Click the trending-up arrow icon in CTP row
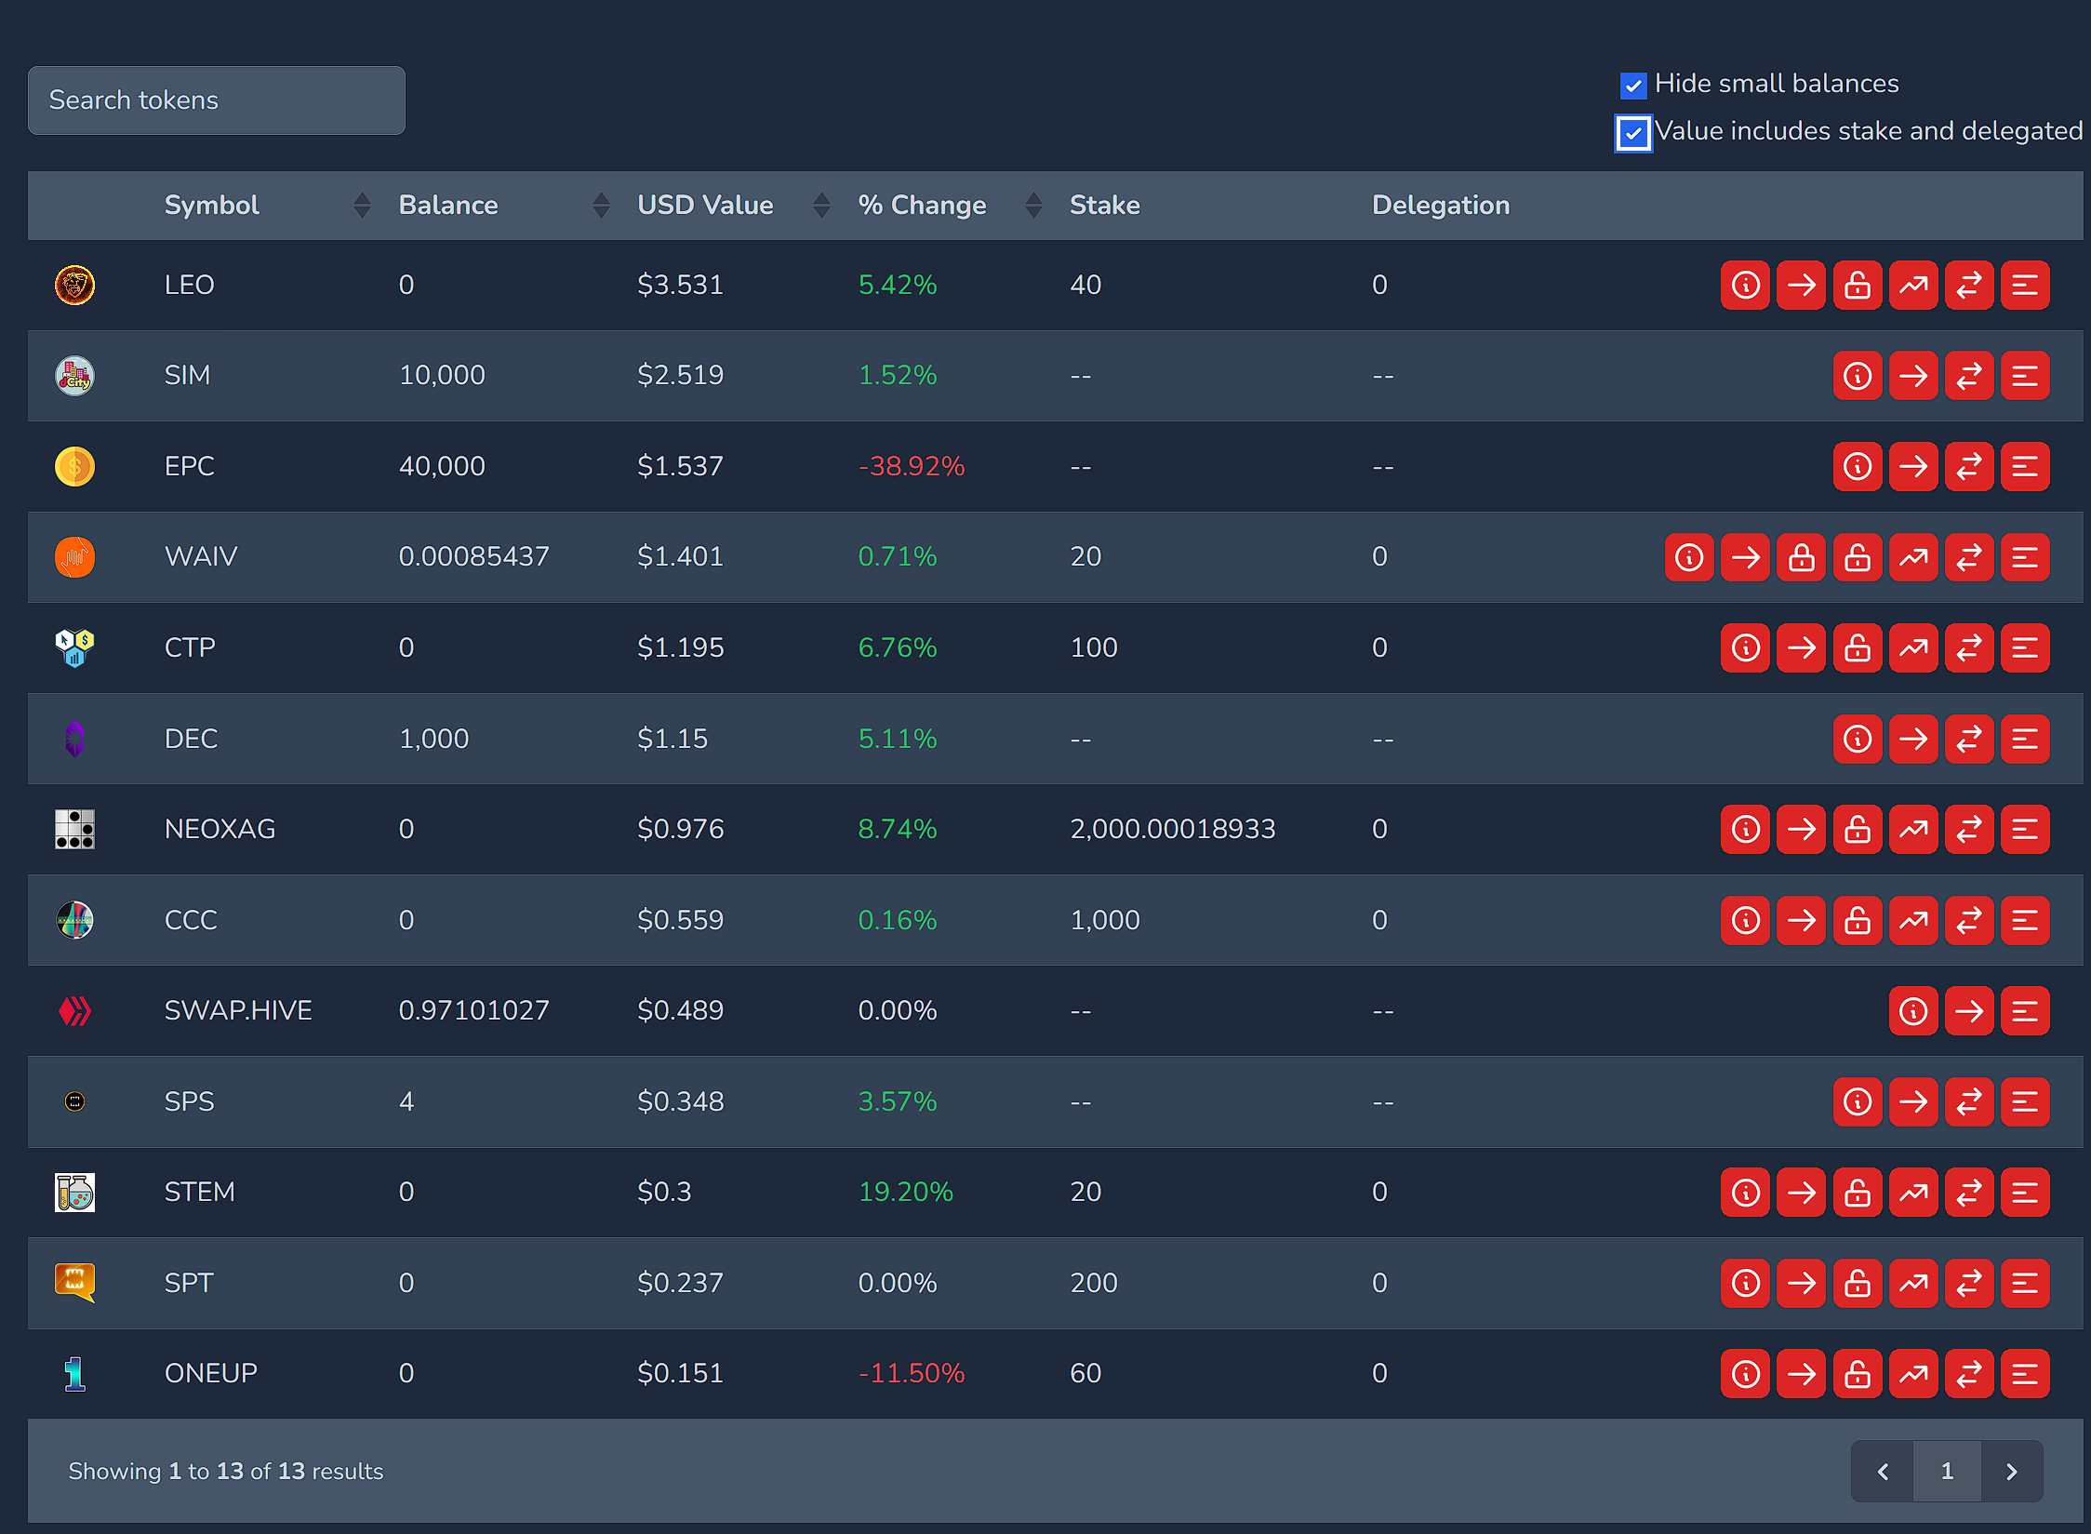This screenshot has height=1534, width=2091. point(1913,647)
